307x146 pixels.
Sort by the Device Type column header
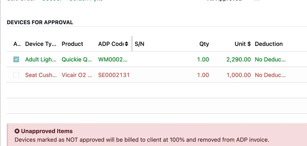[41, 44]
